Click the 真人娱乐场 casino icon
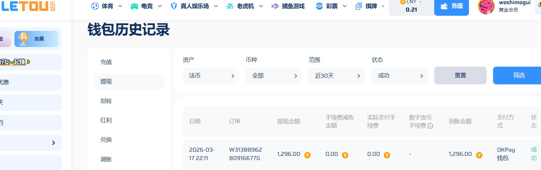 tap(174, 6)
